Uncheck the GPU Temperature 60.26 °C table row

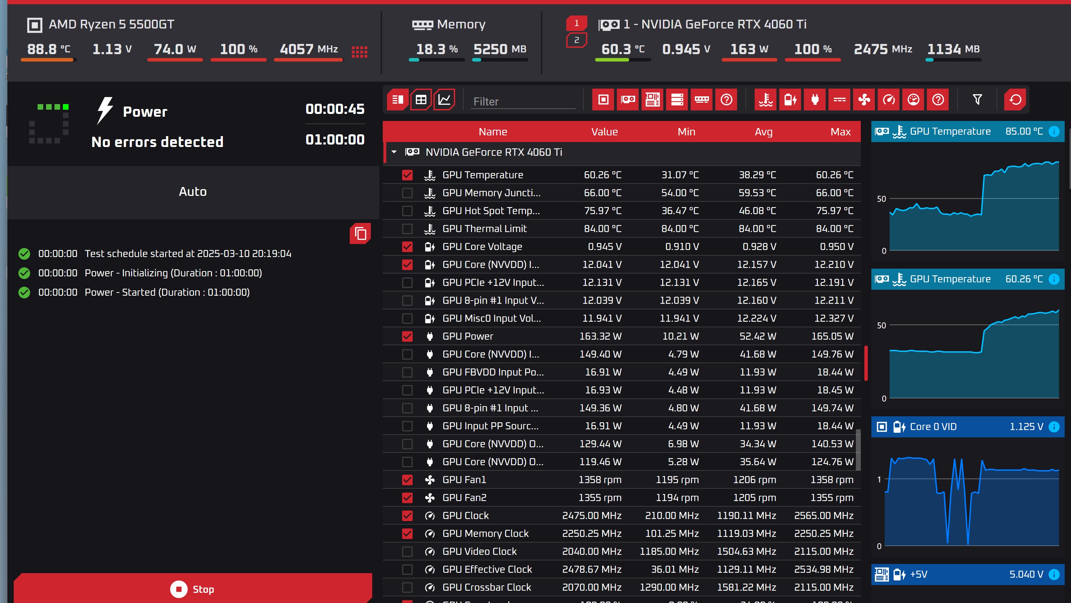point(407,175)
